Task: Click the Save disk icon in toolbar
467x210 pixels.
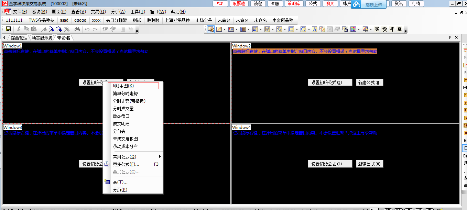Action: pyautogui.click(x=8, y=29)
